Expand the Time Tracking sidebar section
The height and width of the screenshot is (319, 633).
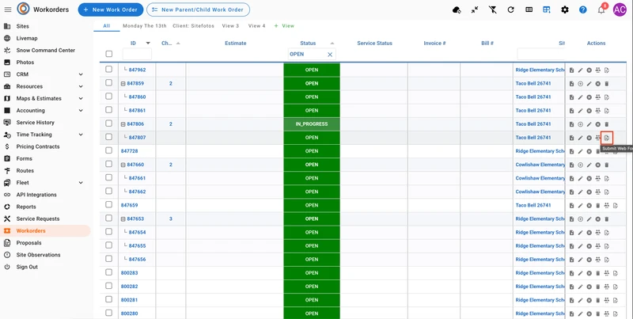[x=81, y=135]
